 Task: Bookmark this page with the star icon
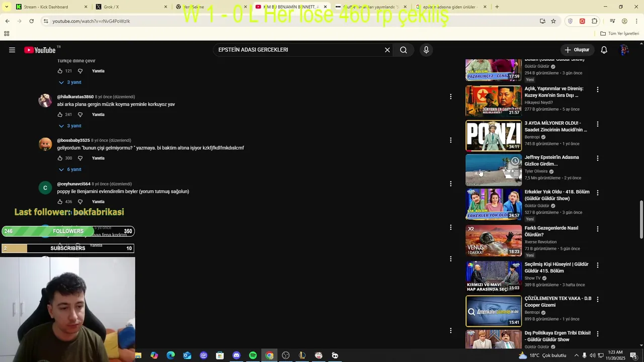[x=553, y=21]
